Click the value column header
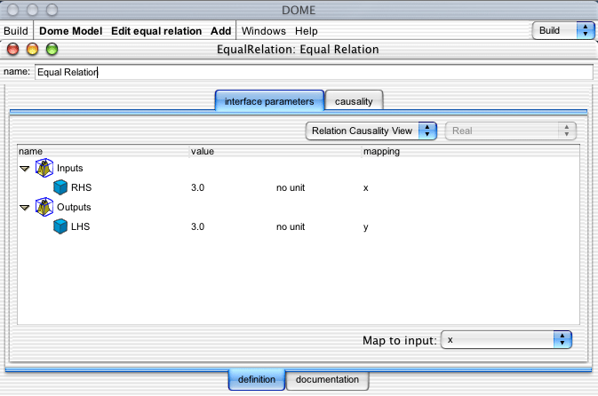 (275, 151)
